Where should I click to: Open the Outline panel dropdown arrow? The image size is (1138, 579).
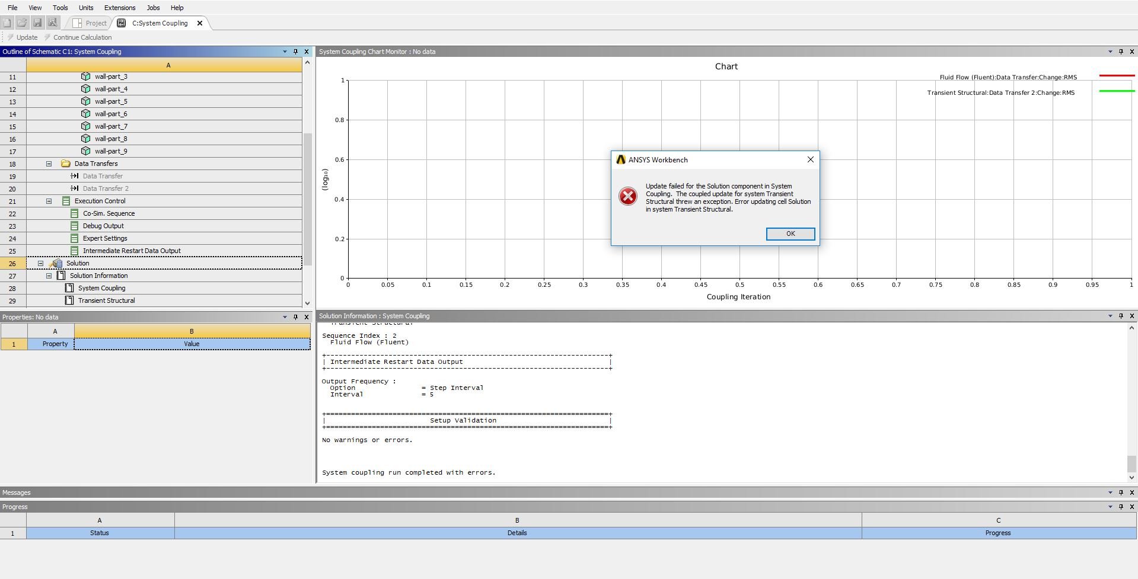tap(285, 52)
